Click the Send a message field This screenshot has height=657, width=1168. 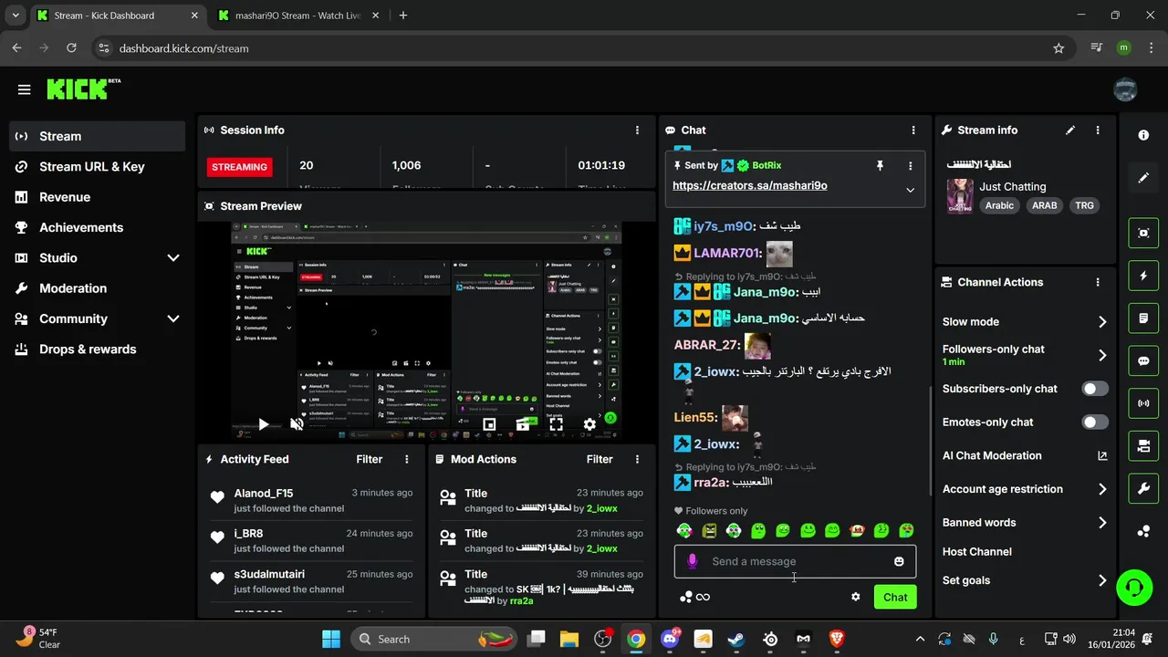(x=795, y=561)
